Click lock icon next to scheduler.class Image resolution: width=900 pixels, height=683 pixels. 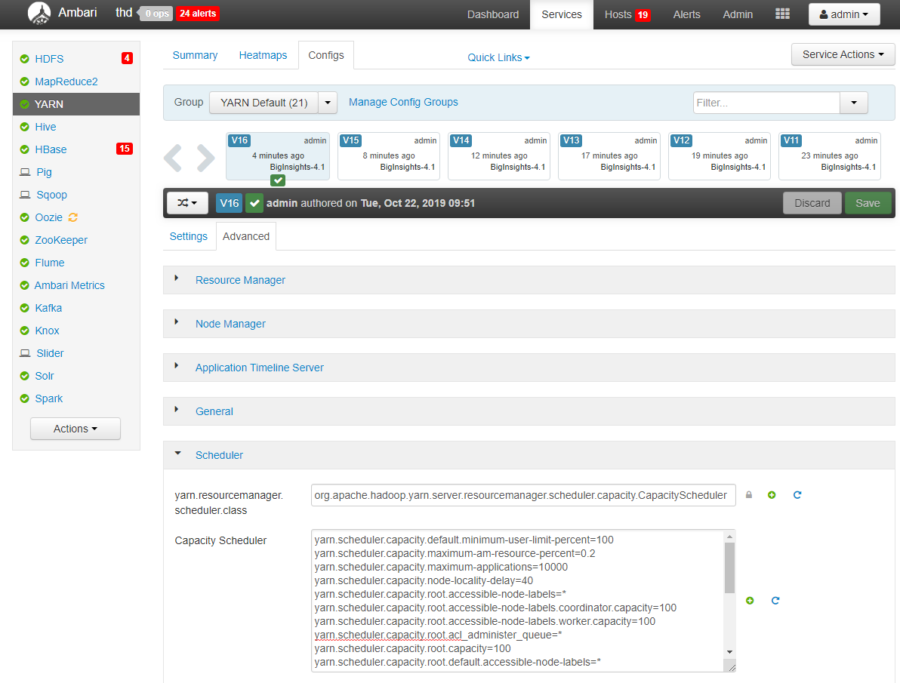coord(748,495)
